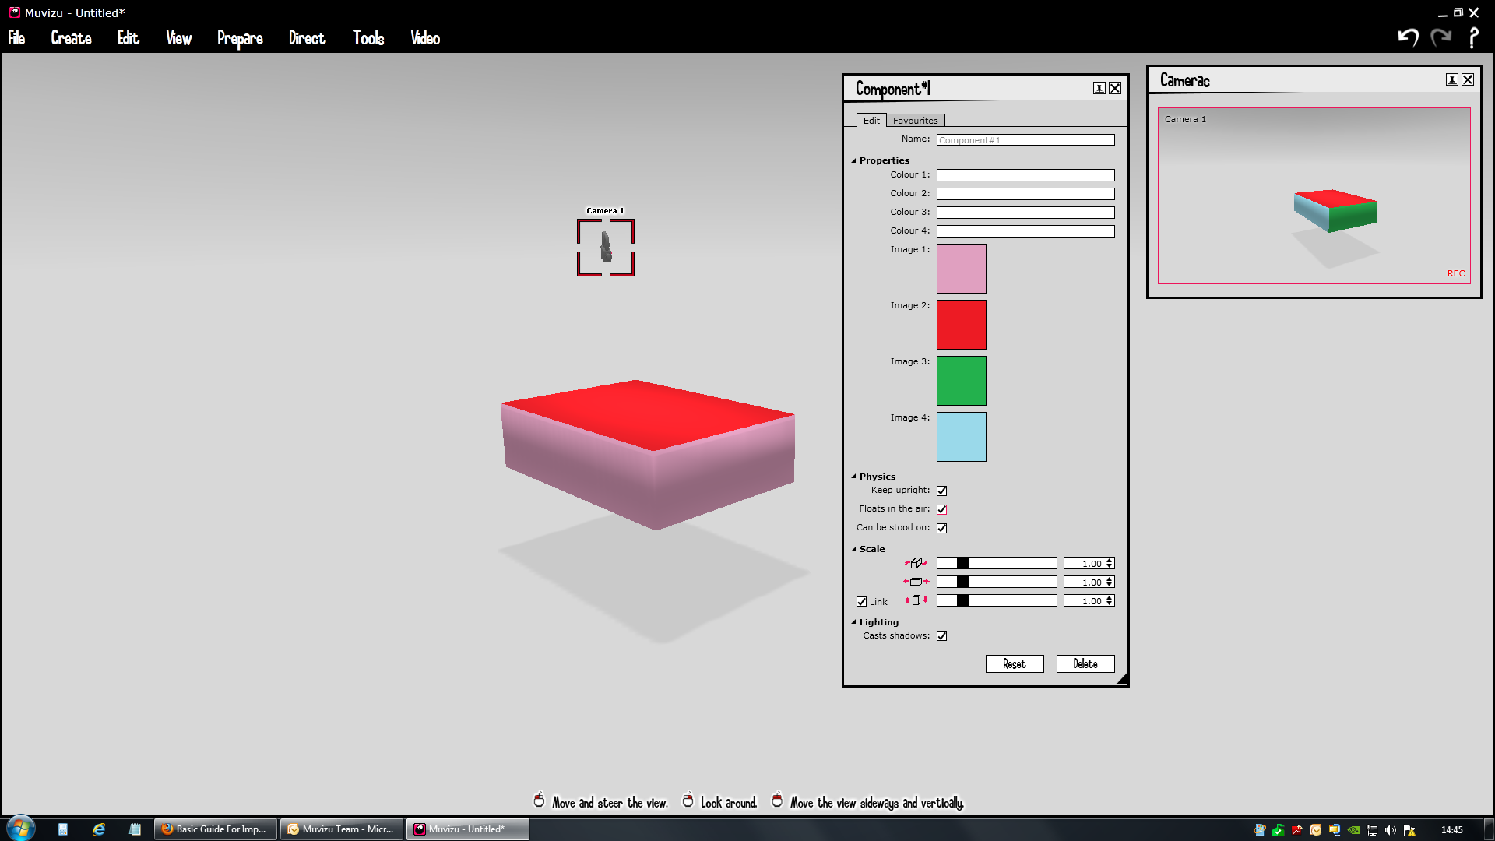Click the Colour 1 swatch field
1495x841 pixels.
coord(1025,175)
